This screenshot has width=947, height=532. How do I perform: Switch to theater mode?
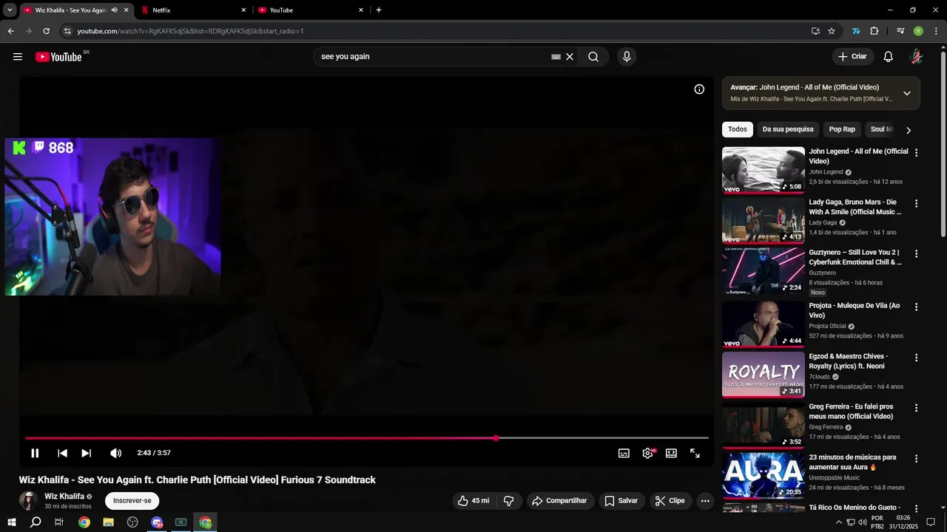[x=671, y=453]
